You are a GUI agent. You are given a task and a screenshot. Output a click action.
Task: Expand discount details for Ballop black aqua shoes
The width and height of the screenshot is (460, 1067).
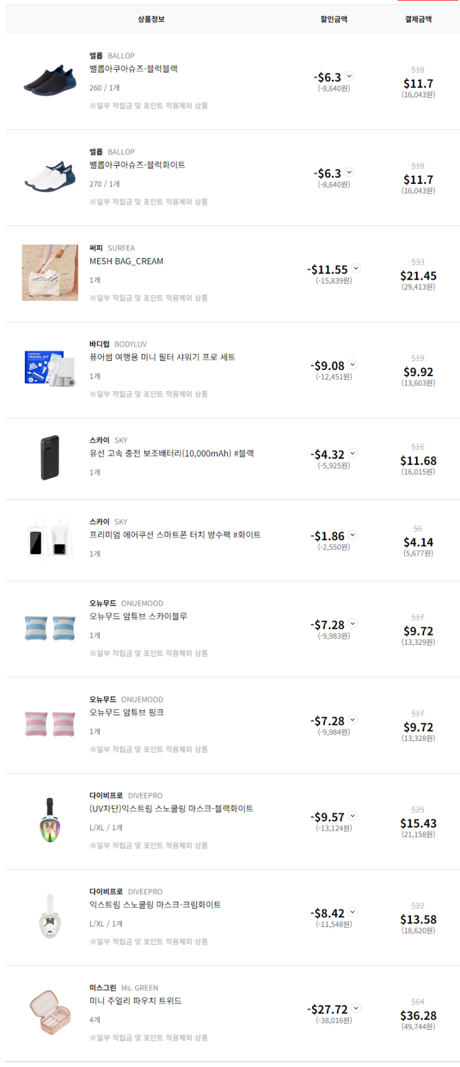(x=349, y=76)
